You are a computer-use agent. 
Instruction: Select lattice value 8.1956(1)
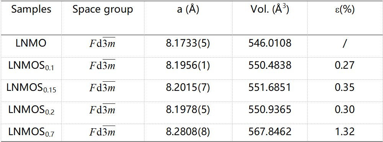click(x=188, y=66)
